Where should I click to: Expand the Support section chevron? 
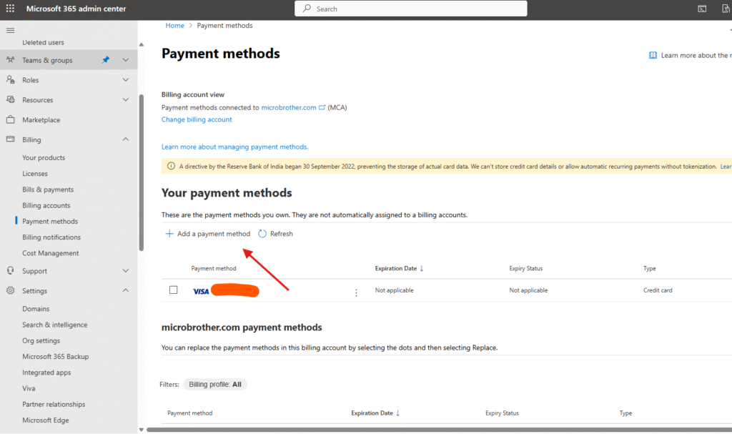pos(126,271)
